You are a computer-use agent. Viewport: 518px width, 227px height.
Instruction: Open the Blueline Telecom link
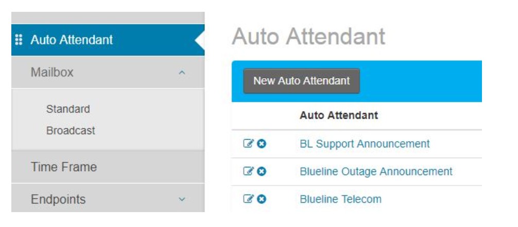coord(340,199)
